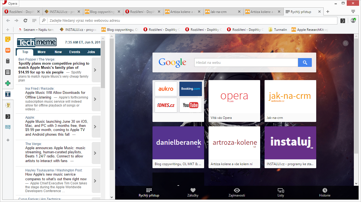Expand the Apple Music offline downloads story

96,99
